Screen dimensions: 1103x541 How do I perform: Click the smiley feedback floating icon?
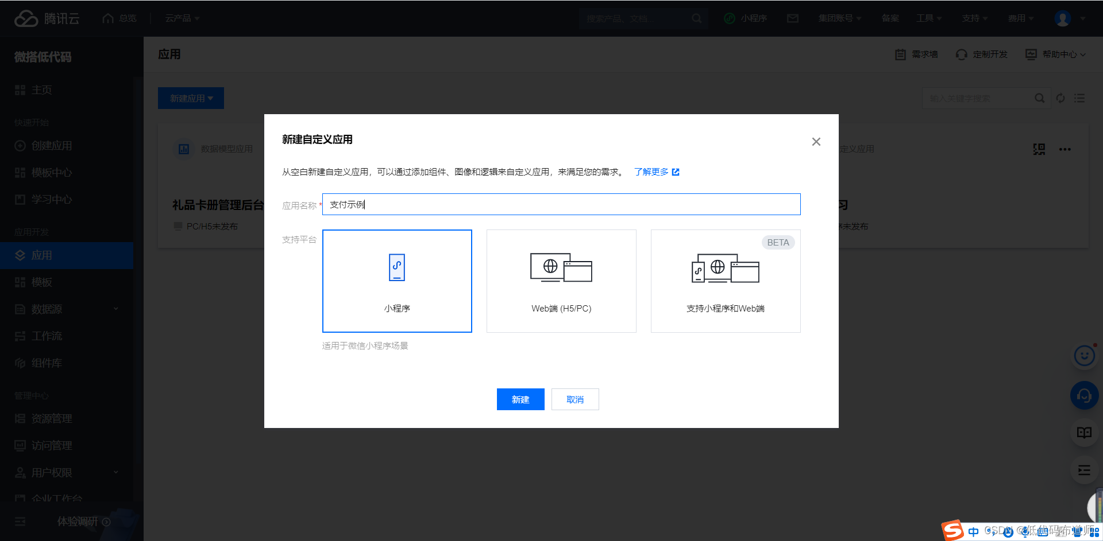[1085, 356]
